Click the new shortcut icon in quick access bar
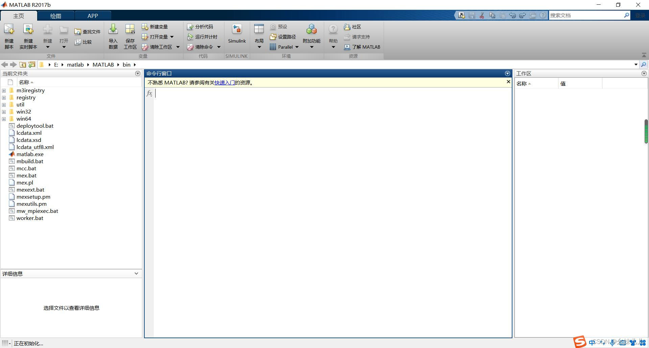 [x=462, y=15]
